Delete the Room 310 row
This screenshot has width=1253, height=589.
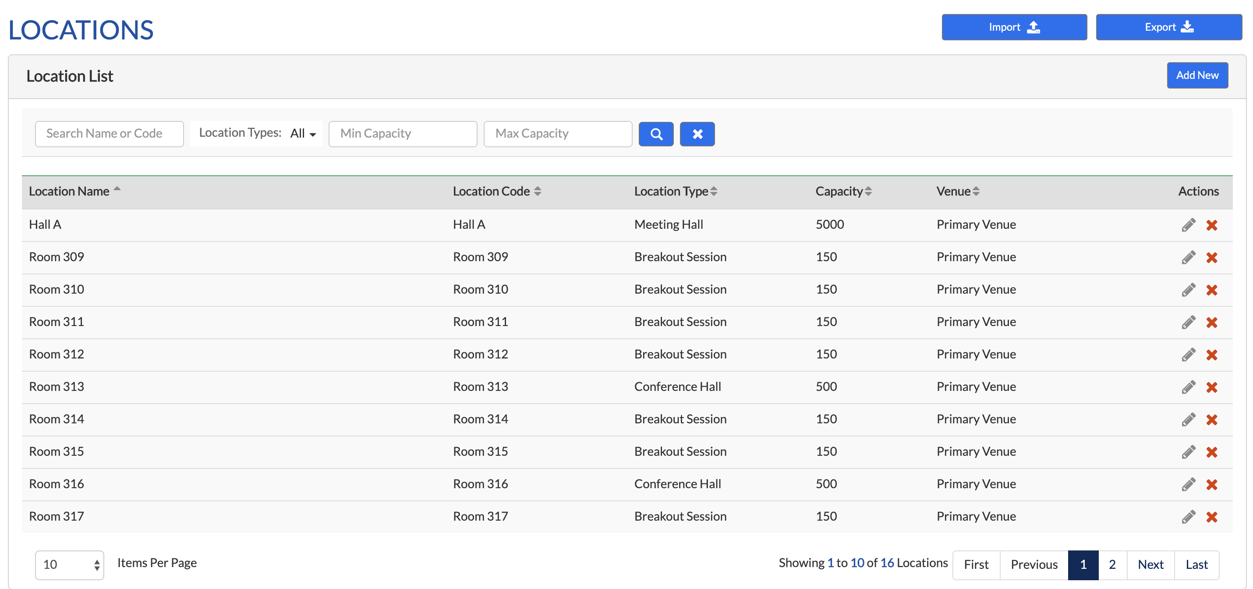(x=1212, y=290)
